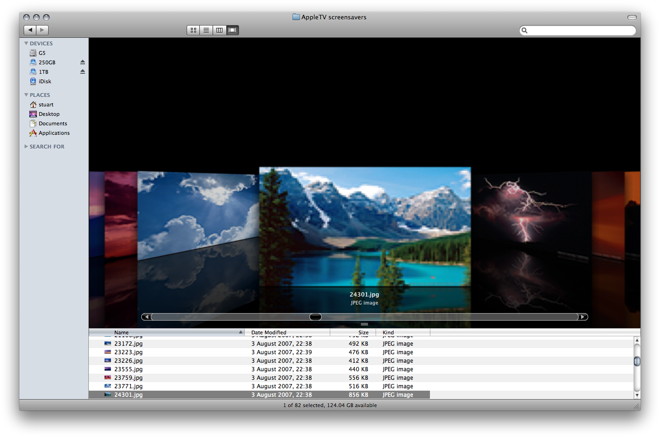The width and height of the screenshot is (660, 437).
Task: Select the mountain lake cover in the center
Action: (x=365, y=227)
